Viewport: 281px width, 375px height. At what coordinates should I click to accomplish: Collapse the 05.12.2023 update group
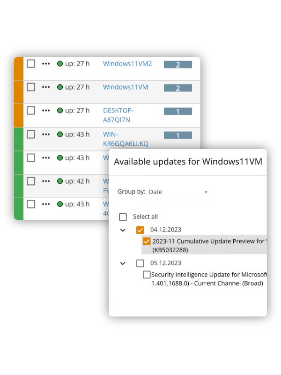pos(123,263)
